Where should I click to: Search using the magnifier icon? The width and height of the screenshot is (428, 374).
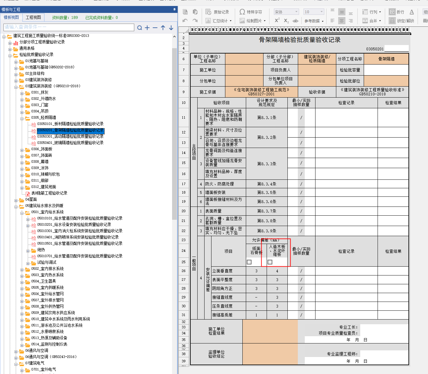[x=140, y=28]
